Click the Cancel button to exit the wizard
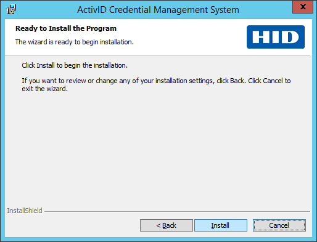 pos(279,225)
